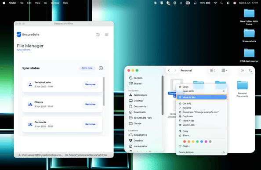Open the SecureSafe hamburger menu icon
261x170 pixels.
(106, 35)
